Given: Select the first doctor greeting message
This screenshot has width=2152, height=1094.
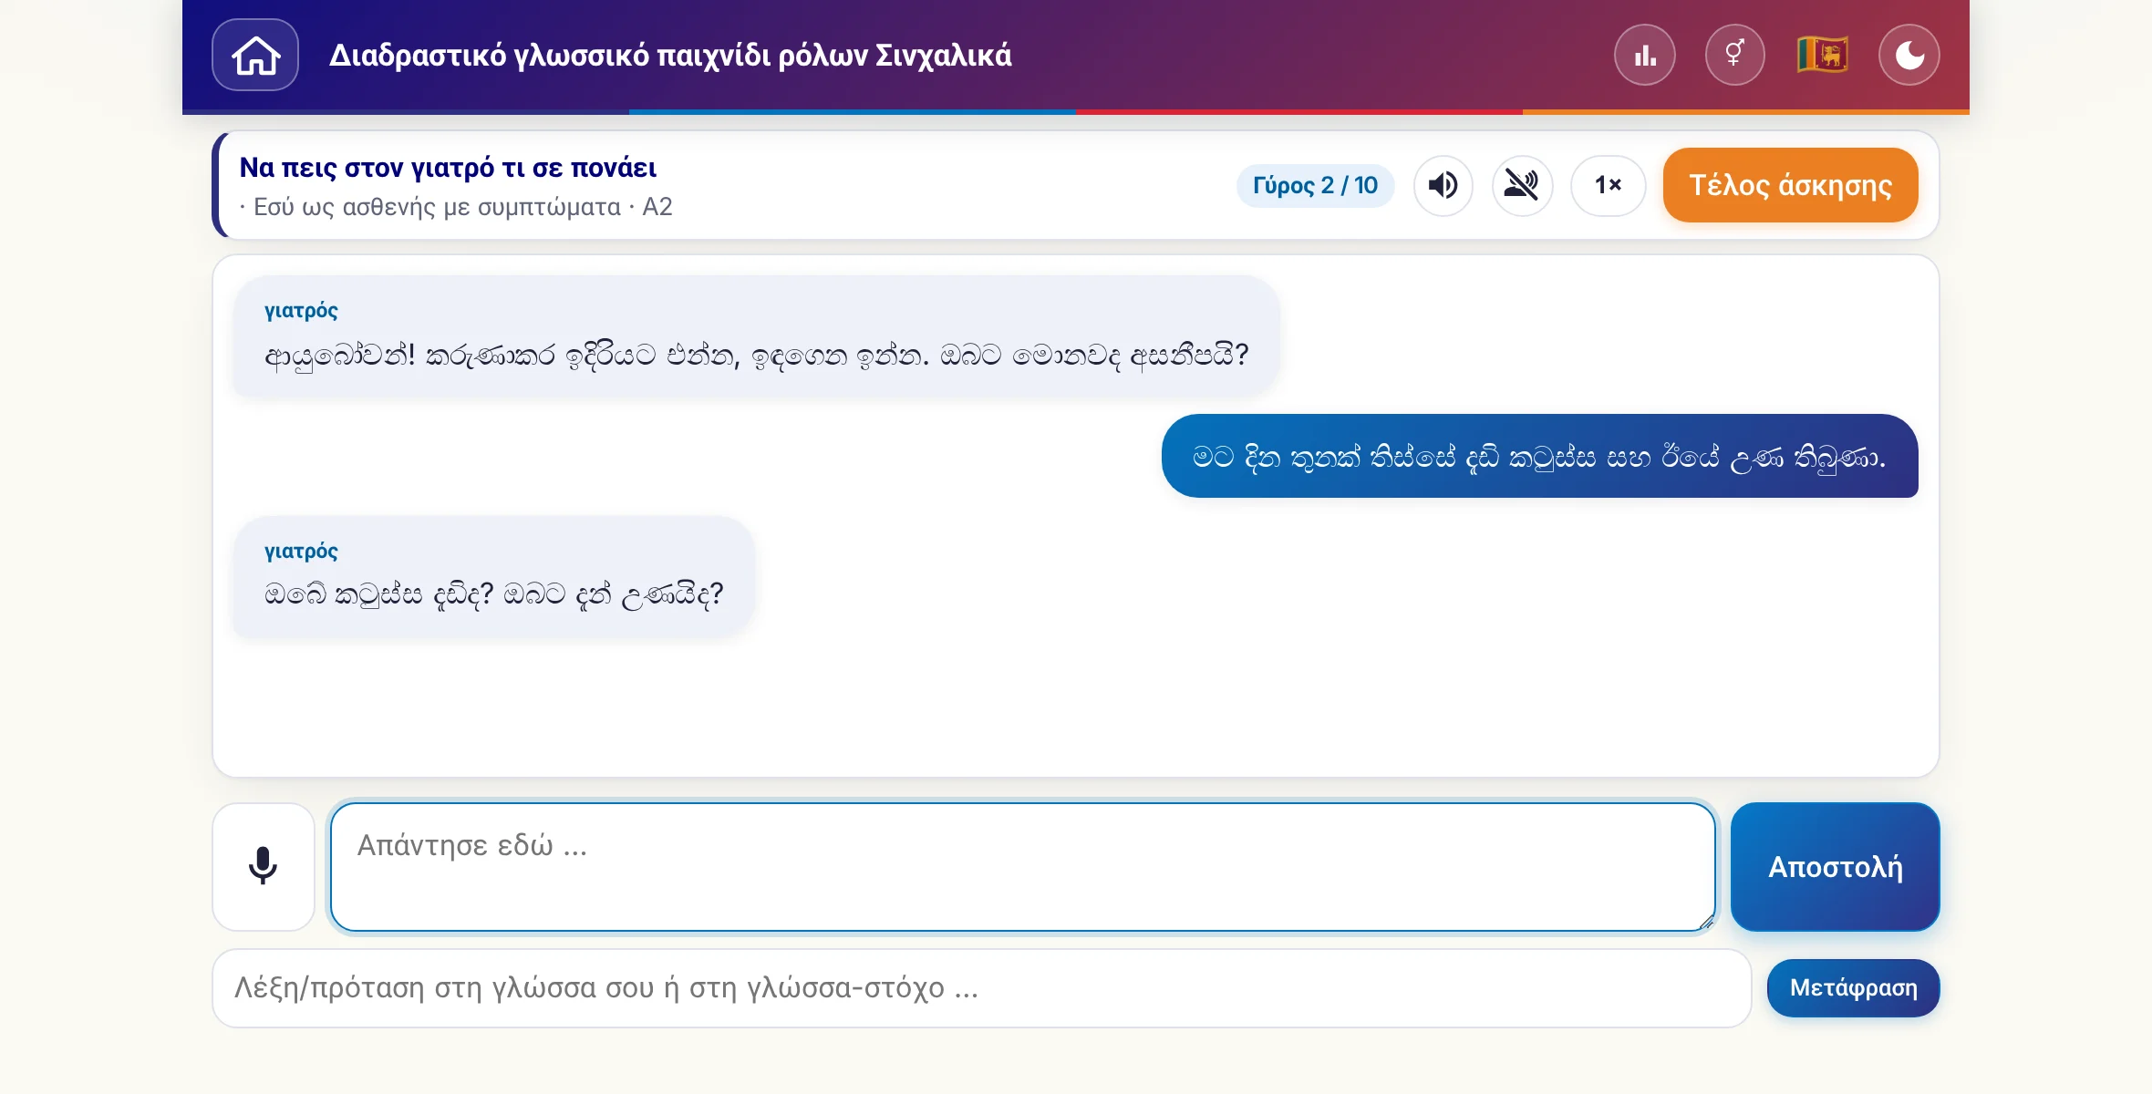Looking at the screenshot, I should tap(756, 336).
